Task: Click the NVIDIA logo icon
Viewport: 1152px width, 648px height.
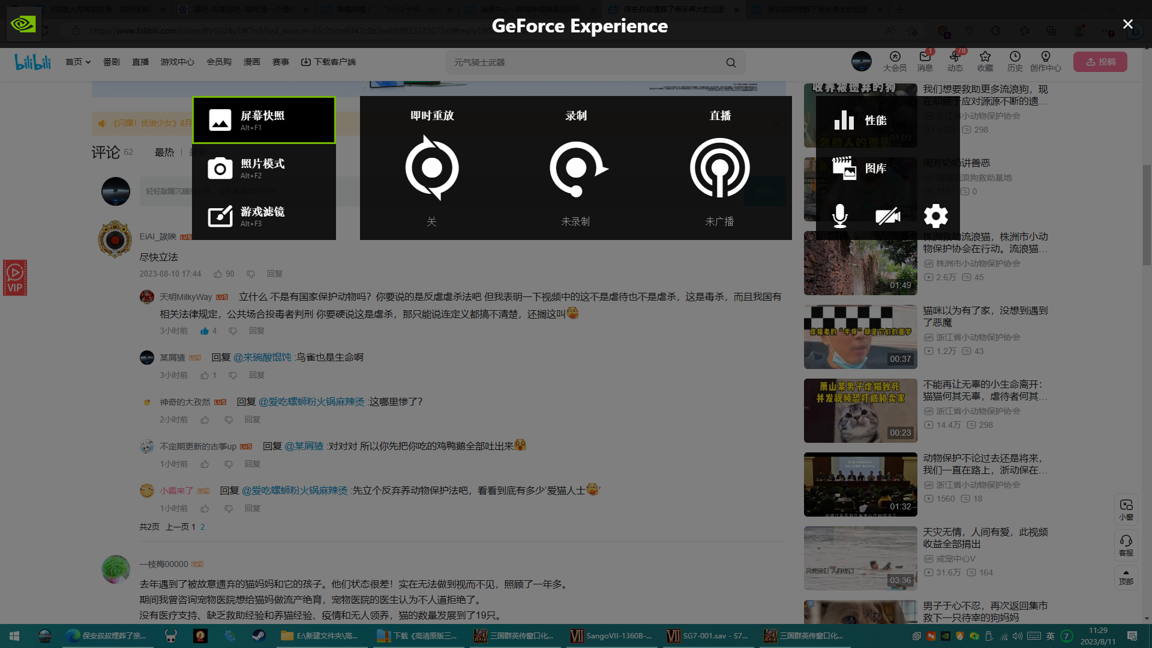Action: [23, 24]
